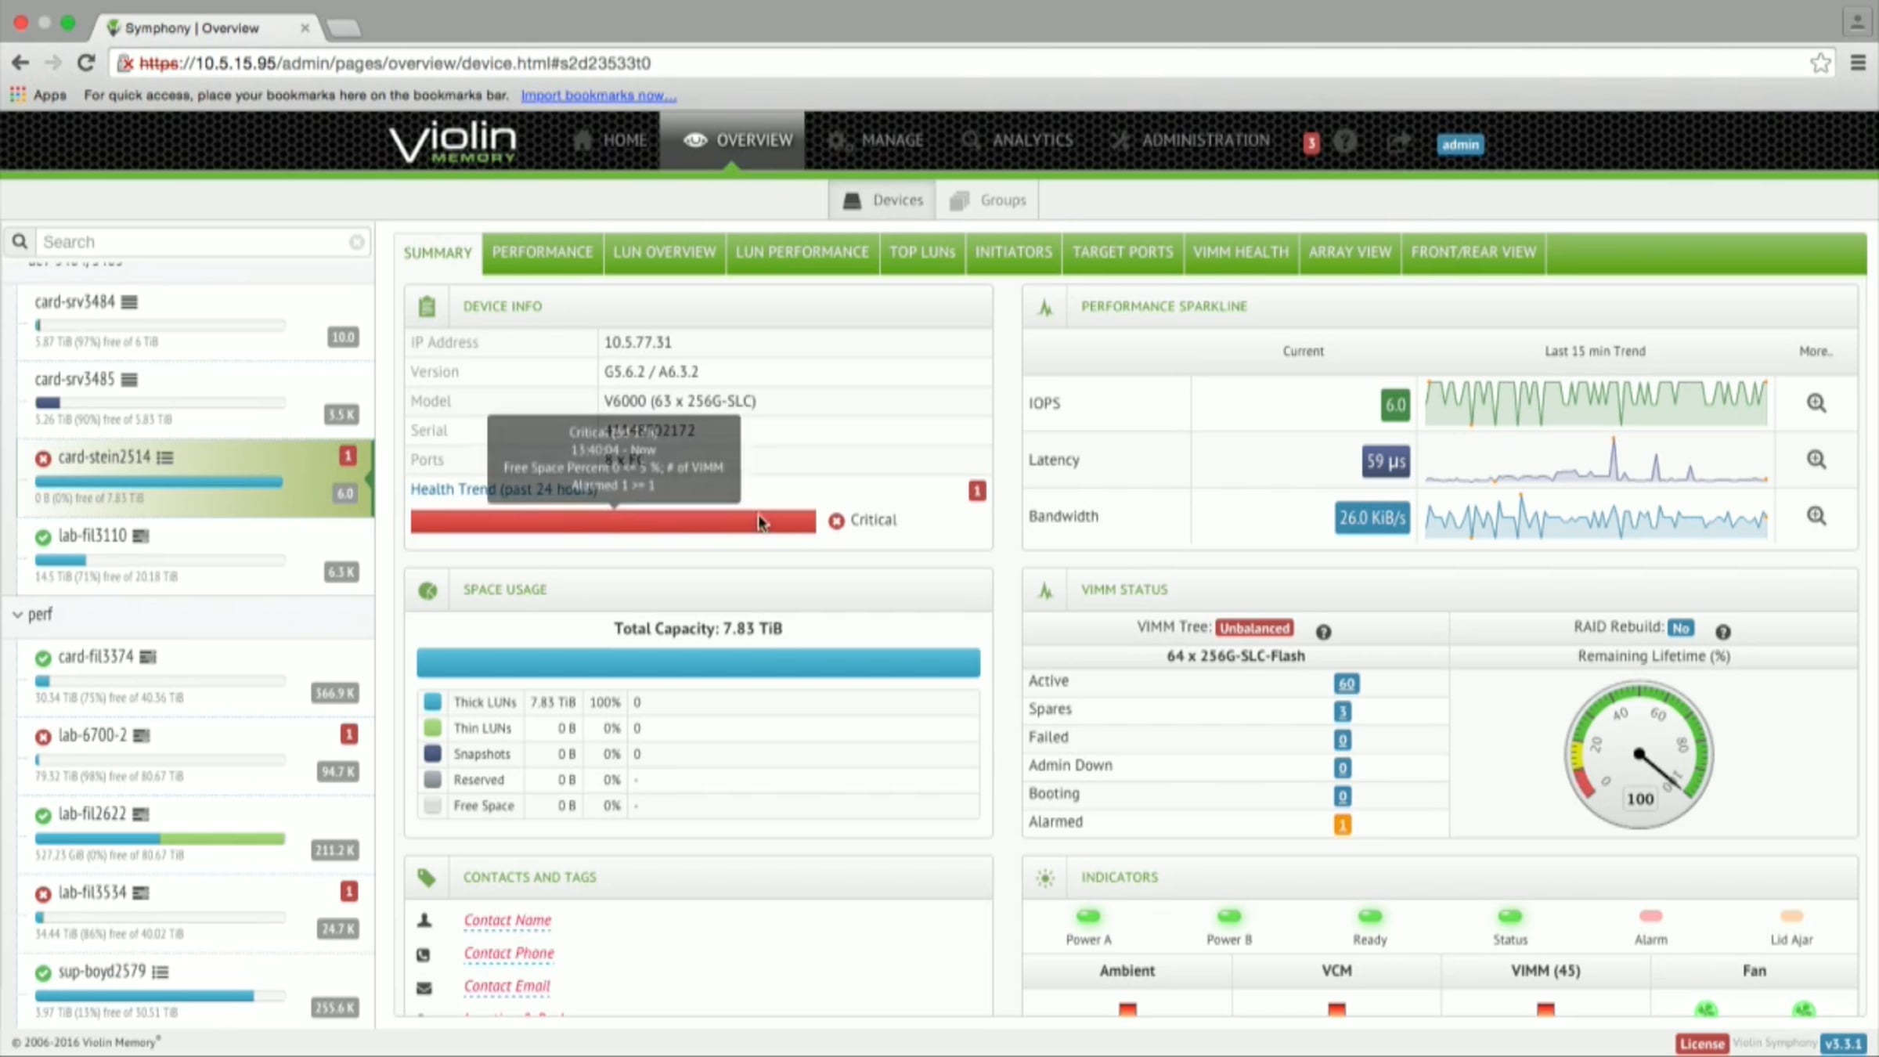Image resolution: width=1879 pixels, height=1057 pixels.
Task: Click the Total Capacity usage bar
Action: click(x=698, y=662)
